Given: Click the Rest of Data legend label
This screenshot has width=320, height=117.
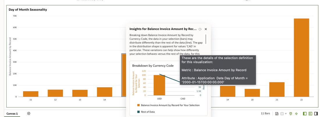Looking at the screenshot, I should point(148,112).
